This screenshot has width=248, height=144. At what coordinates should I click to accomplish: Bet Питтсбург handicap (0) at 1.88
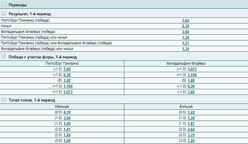(67, 81)
